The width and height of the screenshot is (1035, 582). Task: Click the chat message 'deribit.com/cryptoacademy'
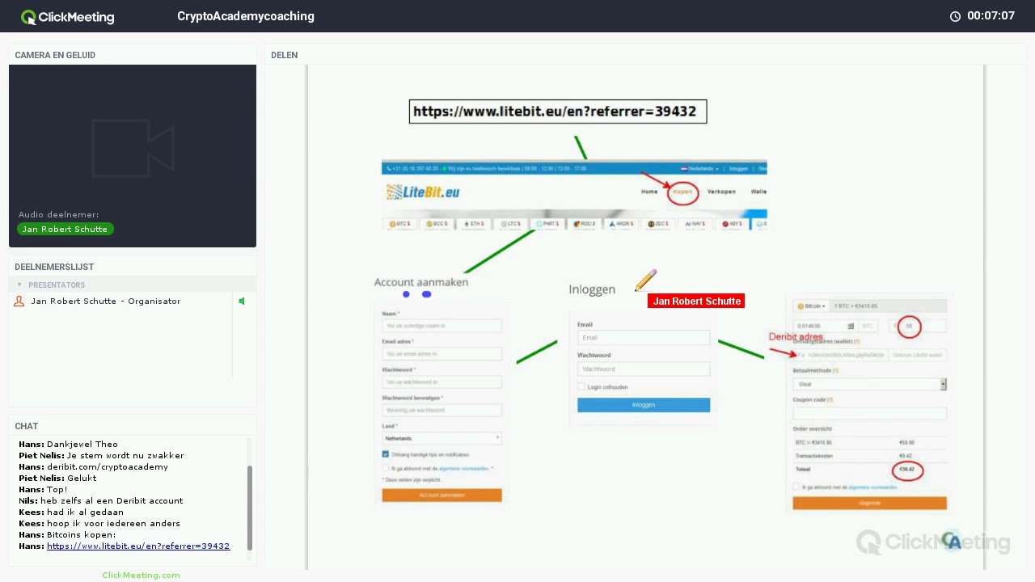pos(108,467)
